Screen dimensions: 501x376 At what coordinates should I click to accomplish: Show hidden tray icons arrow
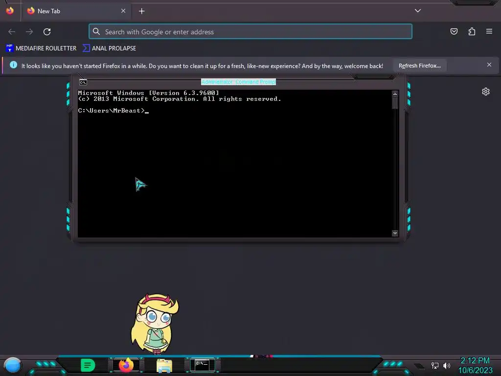tap(419, 366)
